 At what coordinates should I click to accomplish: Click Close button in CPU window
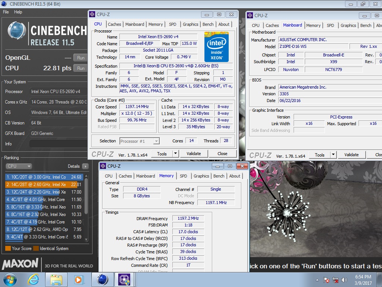click(x=222, y=154)
